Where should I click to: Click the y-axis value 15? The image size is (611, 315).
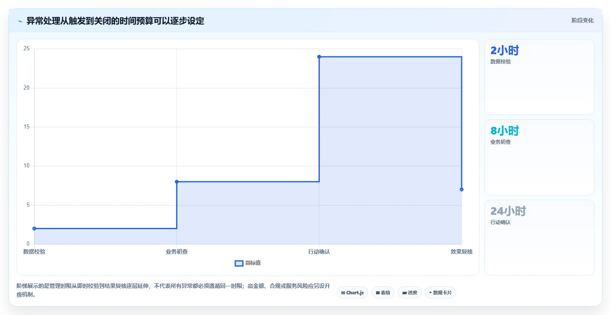(x=26, y=127)
